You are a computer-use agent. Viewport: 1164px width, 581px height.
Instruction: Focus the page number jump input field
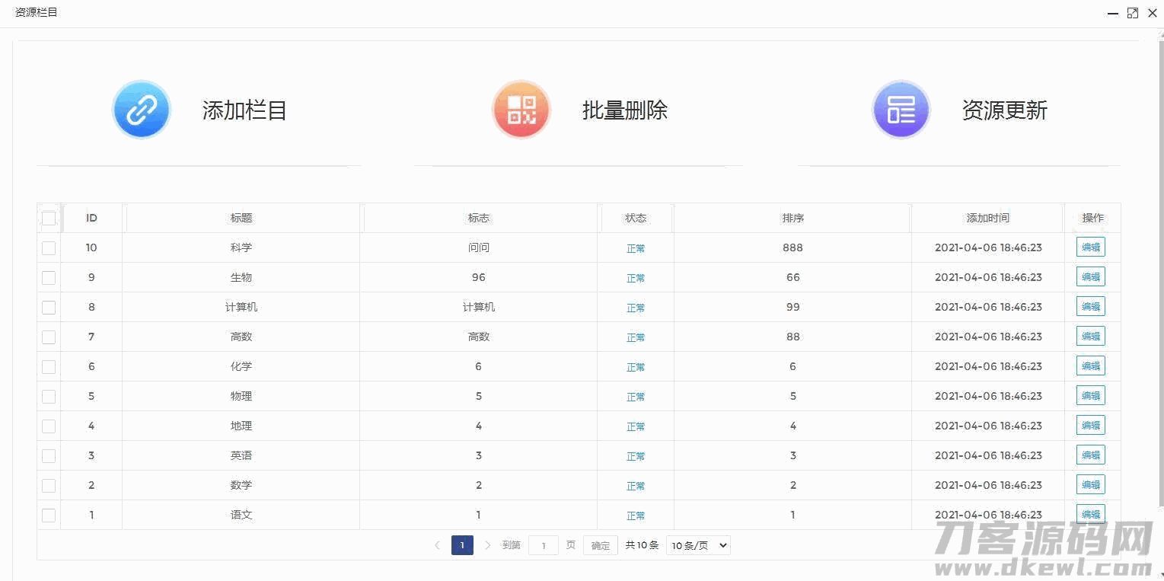[x=544, y=545]
